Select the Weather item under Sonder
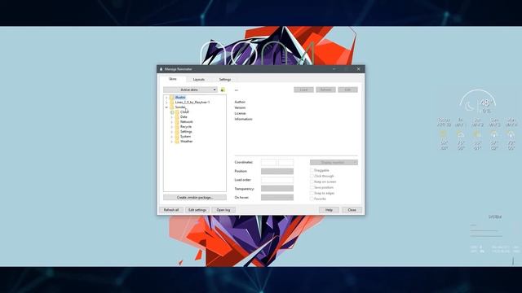This screenshot has width=522, height=293. (x=187, y=142)
